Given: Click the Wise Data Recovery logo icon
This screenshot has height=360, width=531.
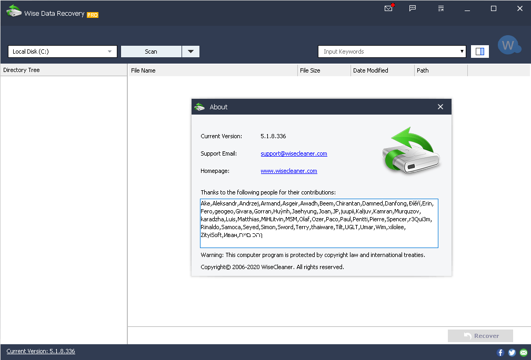Looking at the screenshot, I should [14, 11].
